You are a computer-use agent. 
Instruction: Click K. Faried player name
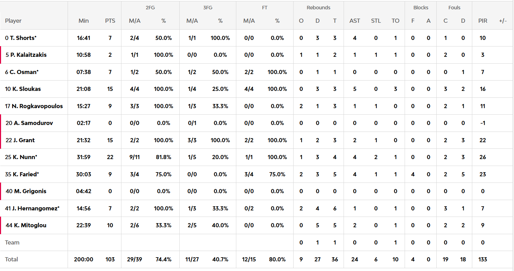26,174
